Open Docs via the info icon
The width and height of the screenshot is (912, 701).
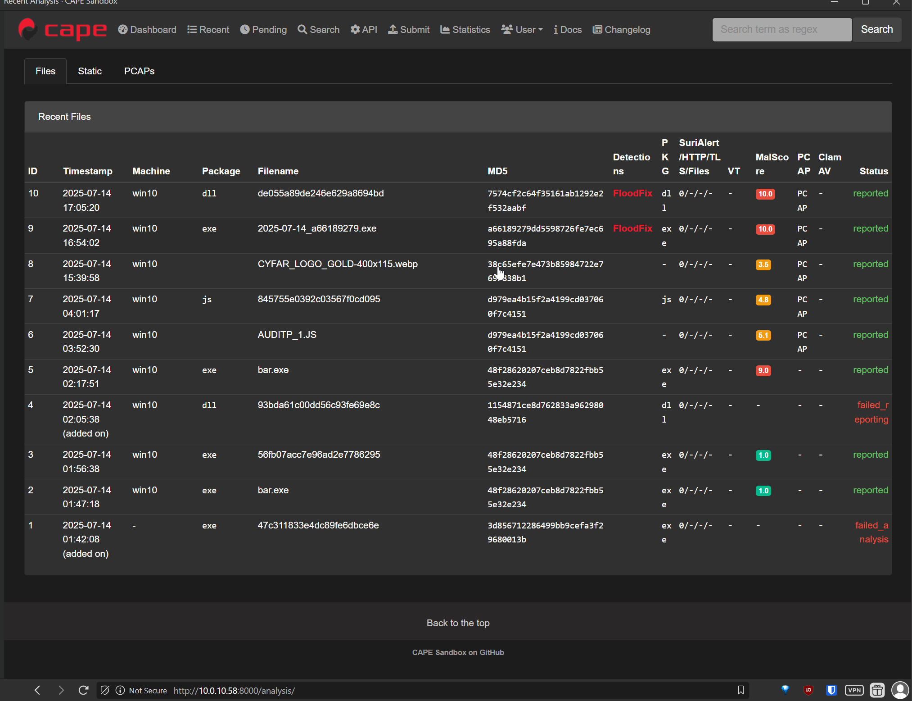click(555, 30)
